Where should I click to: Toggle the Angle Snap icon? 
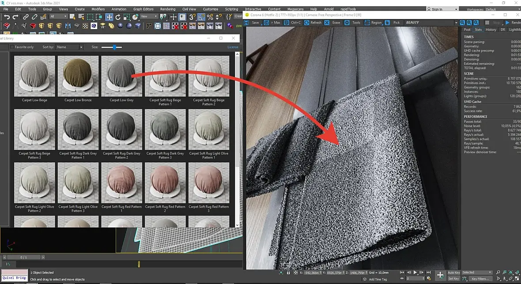(201, 17)
